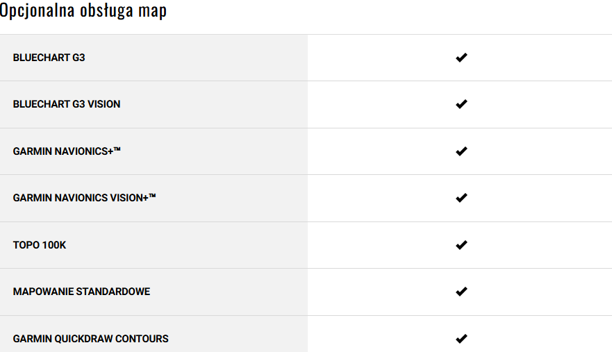This screenshot has height=352, width=612.
Task: Select the Garmin Navionics+ checkmark icon
Action: point(461,151)
